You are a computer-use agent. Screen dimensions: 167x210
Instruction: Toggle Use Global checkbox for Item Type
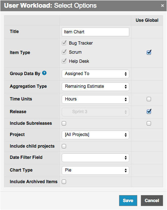pyautogui.click(x=149, y=52)
